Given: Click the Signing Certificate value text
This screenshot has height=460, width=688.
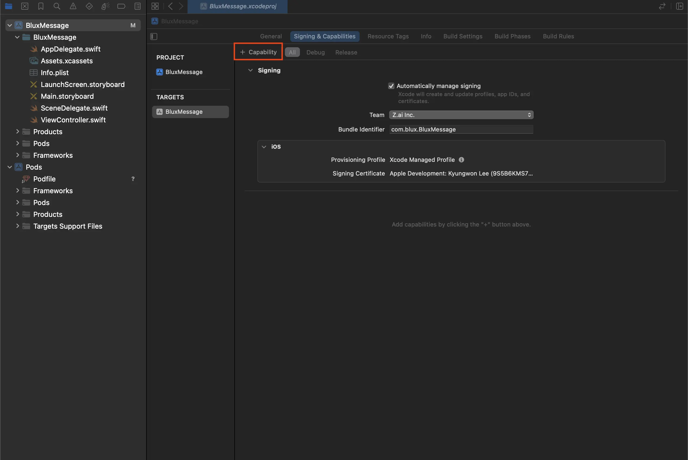Looking at the screenshot, I should coord(461,173).
